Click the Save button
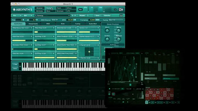This screenshot has width=198, height=111. tap(97, 15)
